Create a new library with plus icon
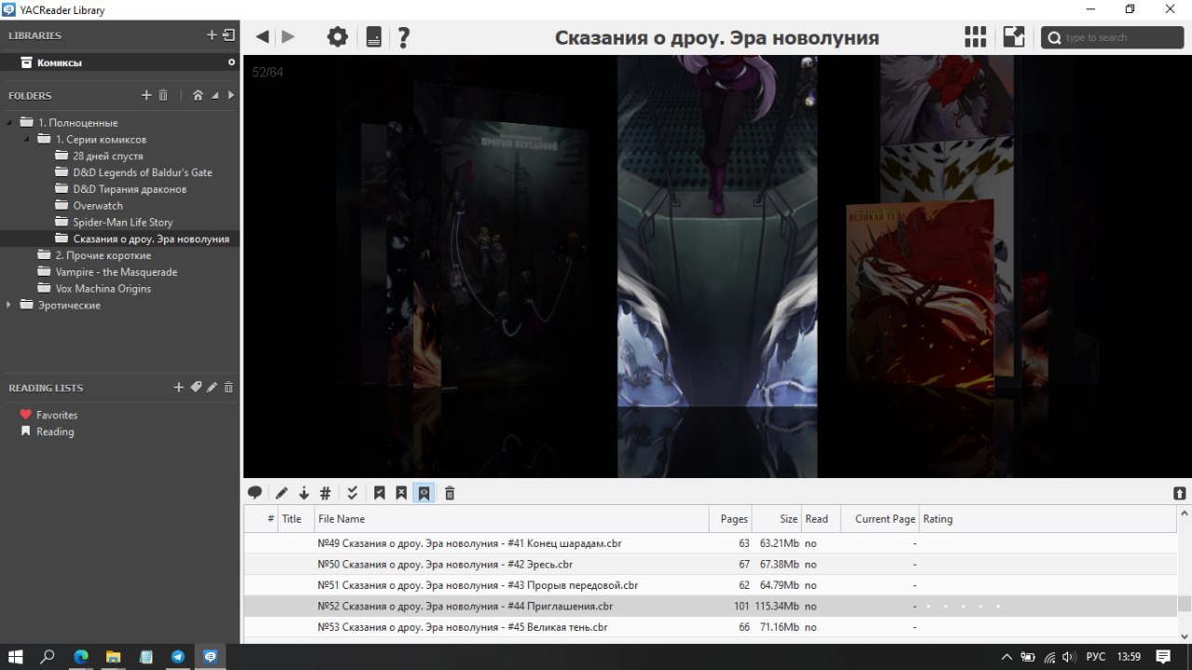Viewport: 1192px width, 670px height. click(x=211, y=35)
